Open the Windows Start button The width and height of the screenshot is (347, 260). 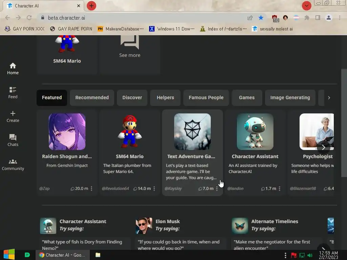pyautogui.click(x=9, y=255)
